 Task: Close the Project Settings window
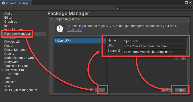190,3
